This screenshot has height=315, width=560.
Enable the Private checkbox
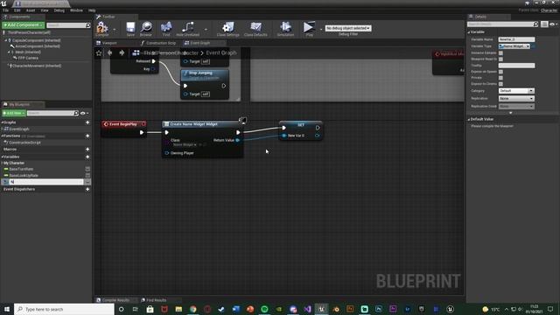pyautogui.click(x=500, y=78)
